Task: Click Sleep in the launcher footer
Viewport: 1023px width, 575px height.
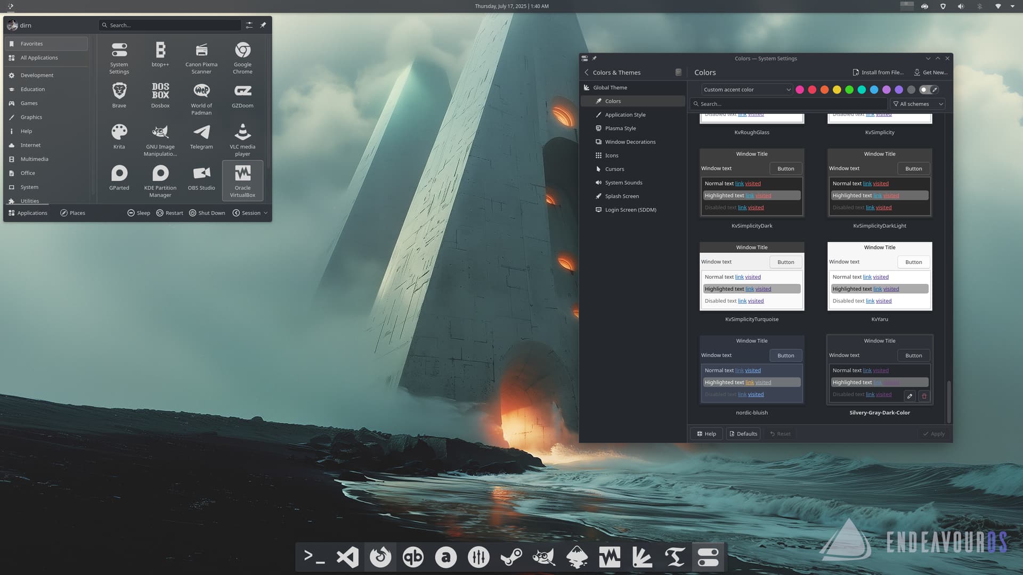Action: point(139,213)
